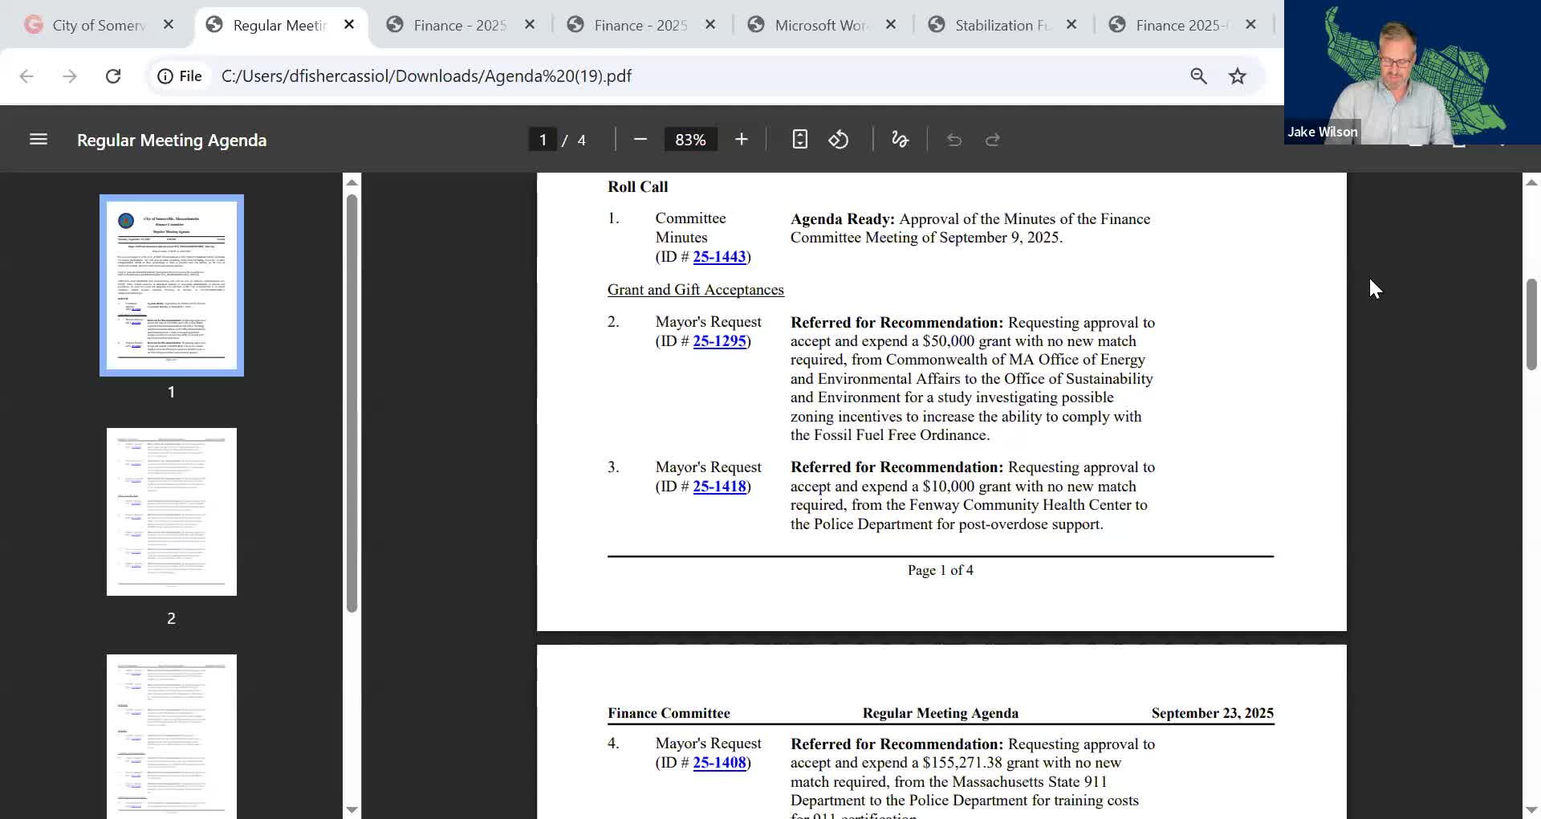Click document scroll down arrow

pyautogui.click(x=1531, y=809)
